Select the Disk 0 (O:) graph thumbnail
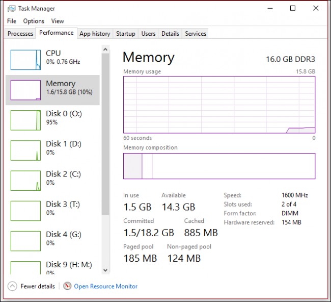The width and height of the screenshot is (331, 302). [25, 120]
